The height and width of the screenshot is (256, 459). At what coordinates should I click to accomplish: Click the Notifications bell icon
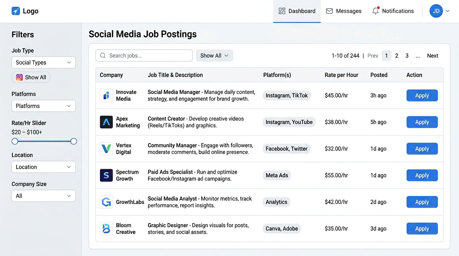pos(376,11)
